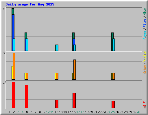Click the red KB bar for day 5

pos(26,96)
